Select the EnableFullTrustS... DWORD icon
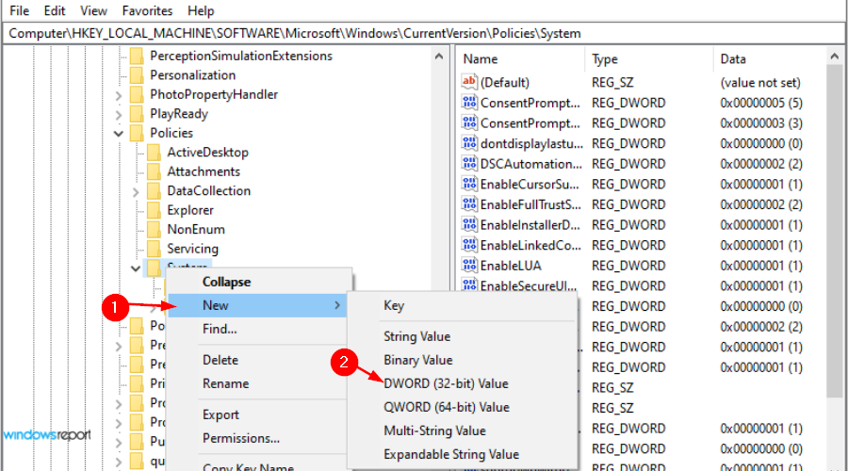The width and height of the screenshot is (848, 471). 469,204
